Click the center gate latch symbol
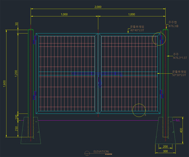This screenshot has height=157, width=189. [x=100, y=82]
